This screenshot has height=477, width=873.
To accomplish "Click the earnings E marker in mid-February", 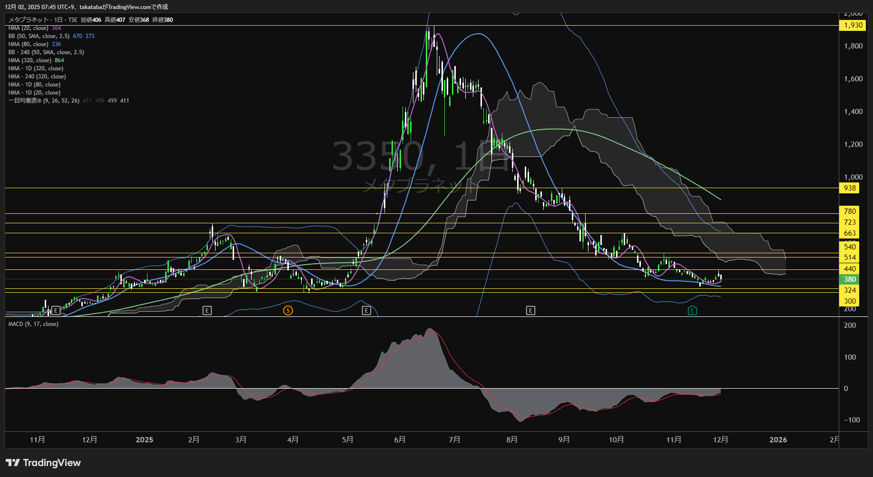I will (207, 310).
